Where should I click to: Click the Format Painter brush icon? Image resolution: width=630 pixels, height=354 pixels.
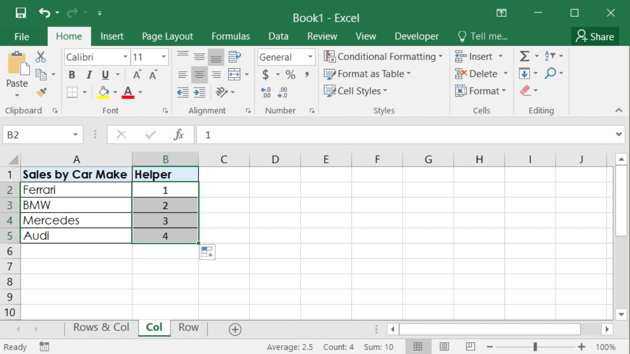(x=41, y=92)
